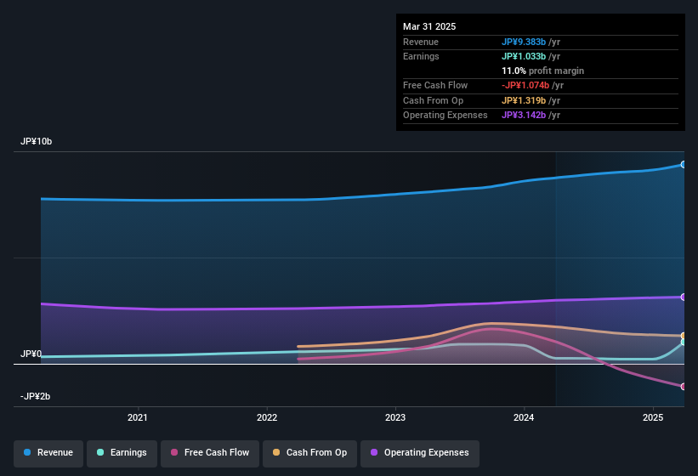Toggle the Free Cash Flow legend button
The height and width of the screenshot is (476, 698).
[210, 453]
